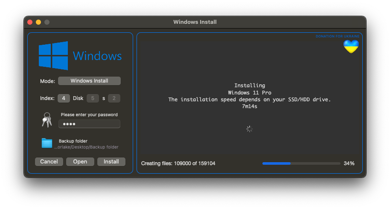Click the DONATION FOR UKRAINE link
390x209 pixels.
337,36
